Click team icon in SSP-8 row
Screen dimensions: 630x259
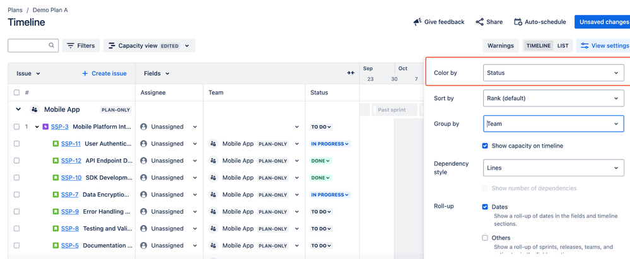coord(213,229)
